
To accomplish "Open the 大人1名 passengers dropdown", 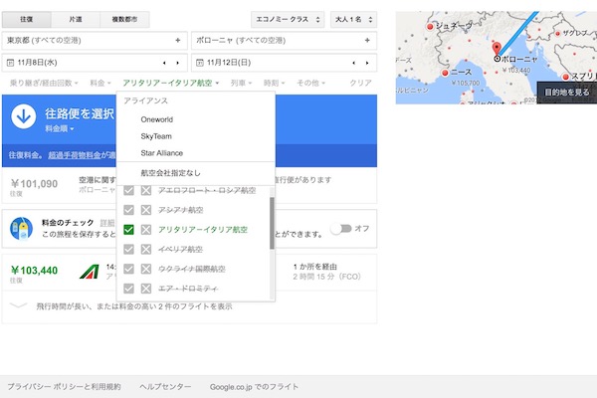I will tap(353, 20).
